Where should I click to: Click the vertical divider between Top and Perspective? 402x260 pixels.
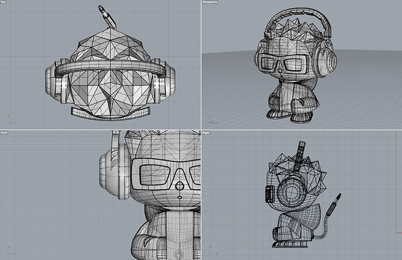200,64
